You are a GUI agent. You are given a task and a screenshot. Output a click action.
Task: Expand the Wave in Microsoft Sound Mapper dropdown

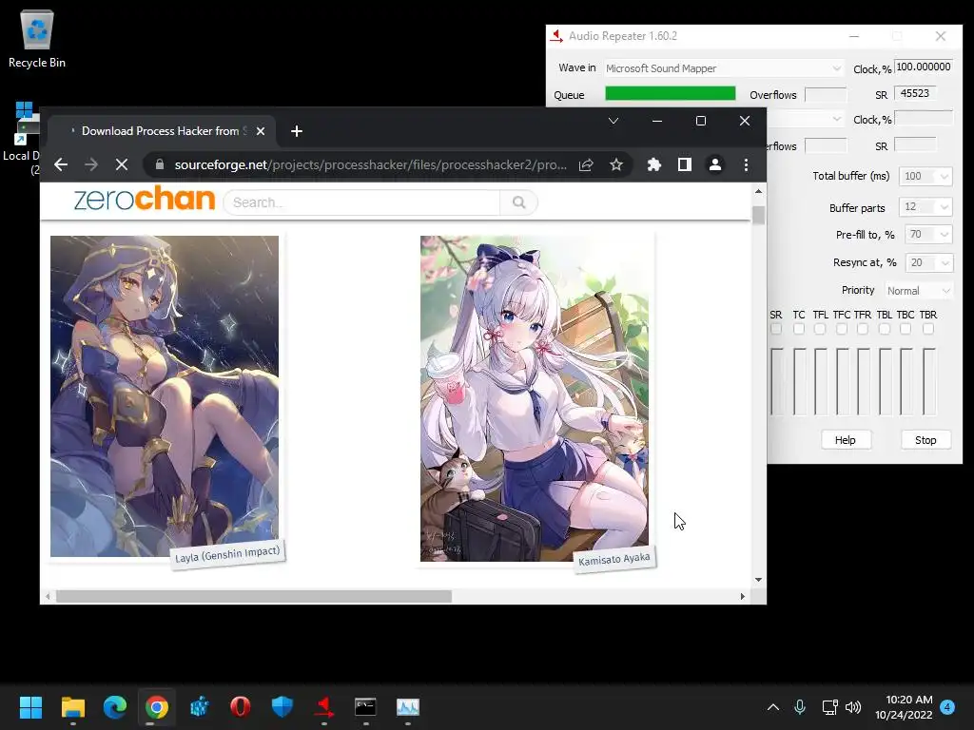pos(837,68)
